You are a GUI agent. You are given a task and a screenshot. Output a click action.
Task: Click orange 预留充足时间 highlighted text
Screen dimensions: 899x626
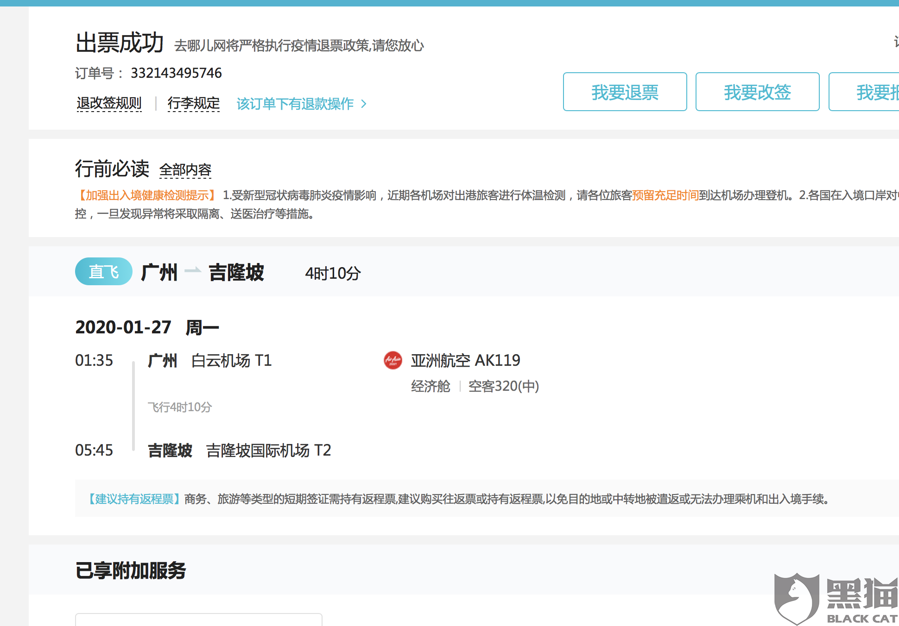[x=665, y=195]
